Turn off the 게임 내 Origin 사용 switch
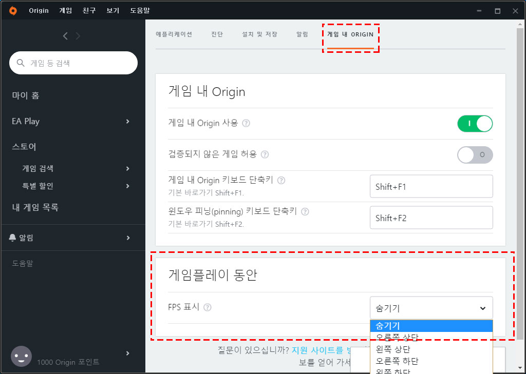Viewport: 526px width, 374px height. tap(475, 124)
